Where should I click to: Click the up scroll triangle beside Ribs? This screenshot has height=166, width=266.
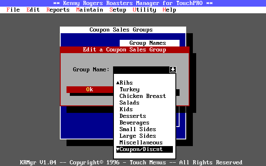pos(118,83)
